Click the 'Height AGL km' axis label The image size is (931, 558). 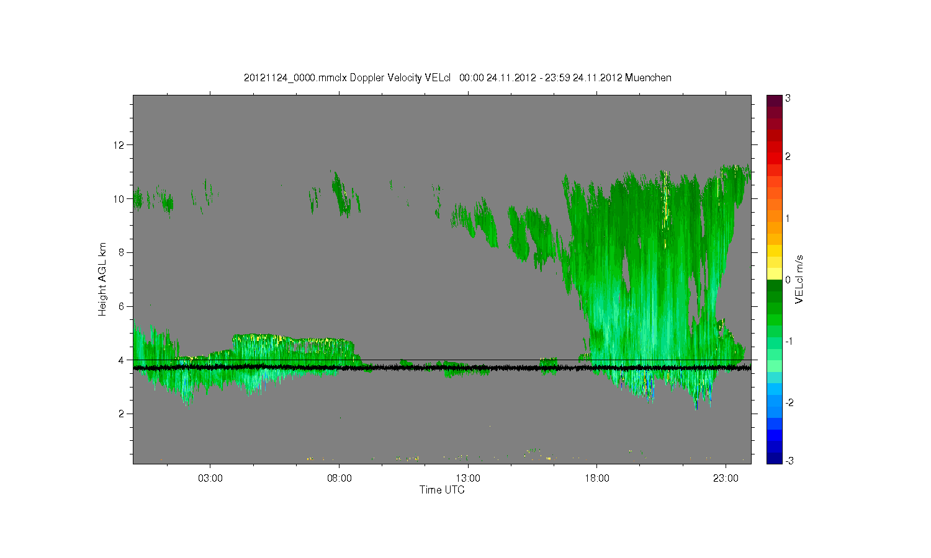coord(102,279)
